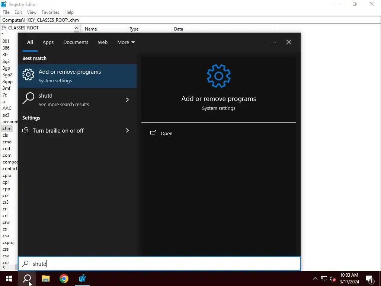Open the Turn braille on or off setting
Viewport: 381px width, 286px height.
point(58,131)
